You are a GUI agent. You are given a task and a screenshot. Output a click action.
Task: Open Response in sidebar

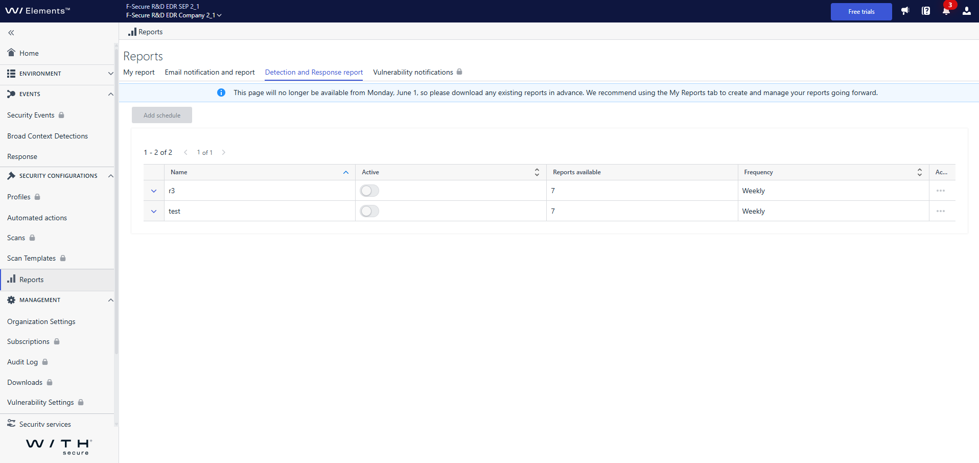pos(22,156)
